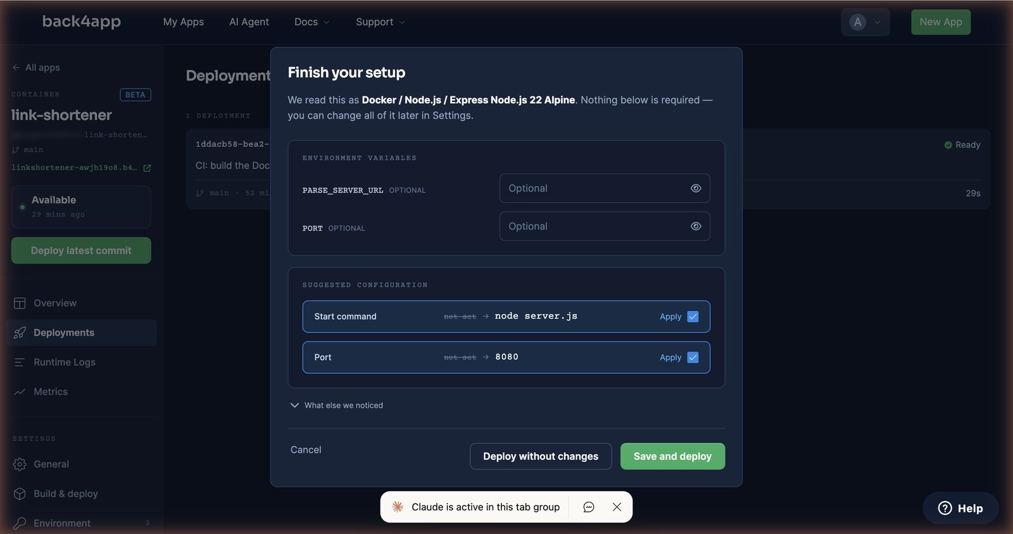Select Deployments rocket icon in sidebar
1013x534 pixels.
[x=20, y=333]
